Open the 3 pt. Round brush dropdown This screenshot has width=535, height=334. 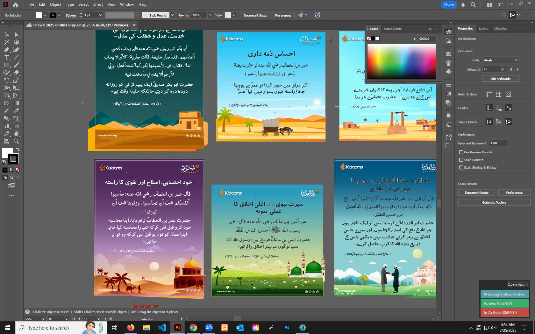tap(172, 15)
